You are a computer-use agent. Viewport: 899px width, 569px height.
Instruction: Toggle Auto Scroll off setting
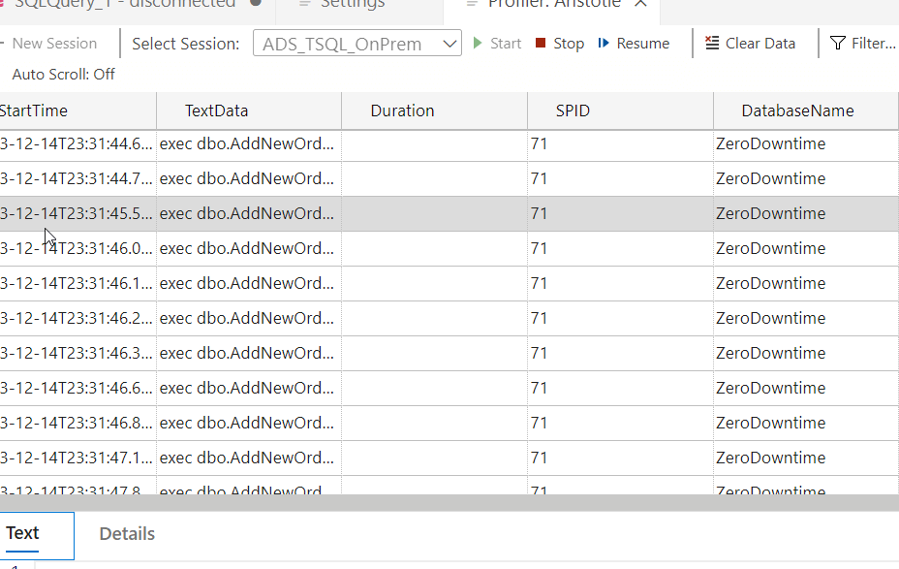pos(63,75)
